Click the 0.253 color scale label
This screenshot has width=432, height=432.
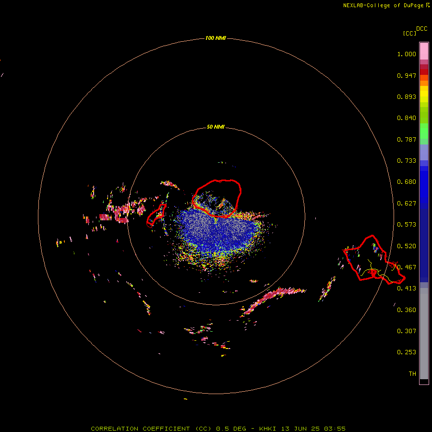coord(407,352)
